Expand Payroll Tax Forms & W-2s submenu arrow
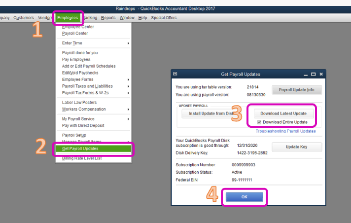 pos(128,93)
